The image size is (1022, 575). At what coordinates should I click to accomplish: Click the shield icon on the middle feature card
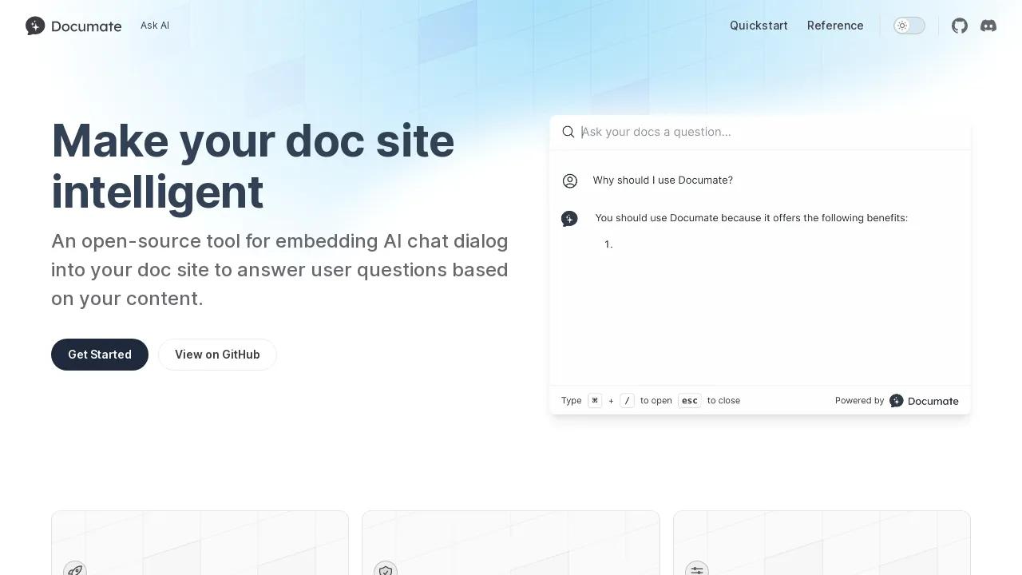tap(386, 569)
